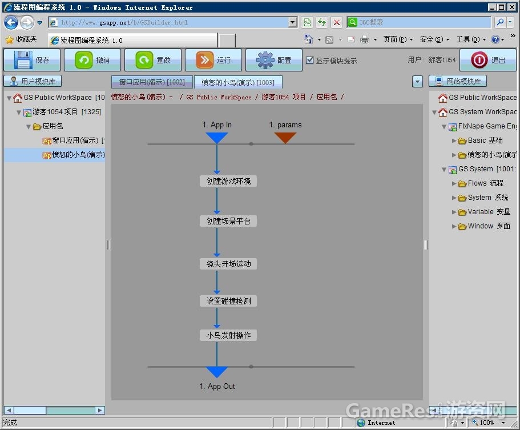Click the bottom output bar handle dot
Screen dimensions: 520x430
(x=251, y=367)
